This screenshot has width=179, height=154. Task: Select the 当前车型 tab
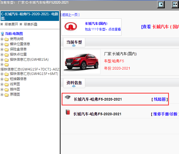click(74, 43)
